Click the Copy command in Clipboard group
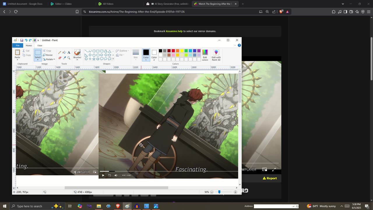The height and width of the screenshot is (210, 373). (27, 55)
